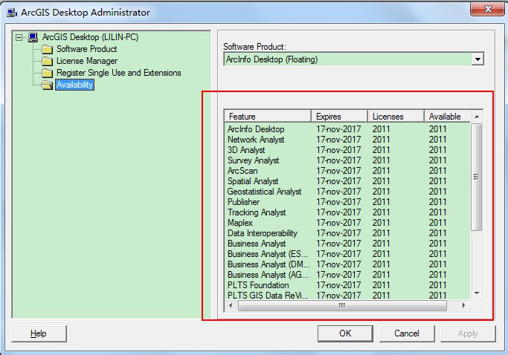
Task: Click the Available value for PLTS Foundation
Action: coord(437,285)
